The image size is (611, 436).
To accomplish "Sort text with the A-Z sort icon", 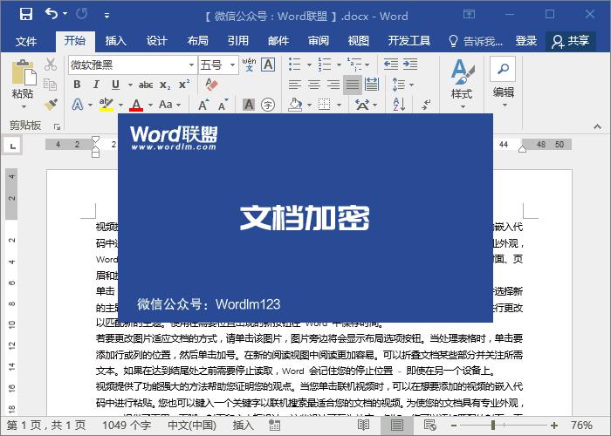I will click(x=399, y=105).
